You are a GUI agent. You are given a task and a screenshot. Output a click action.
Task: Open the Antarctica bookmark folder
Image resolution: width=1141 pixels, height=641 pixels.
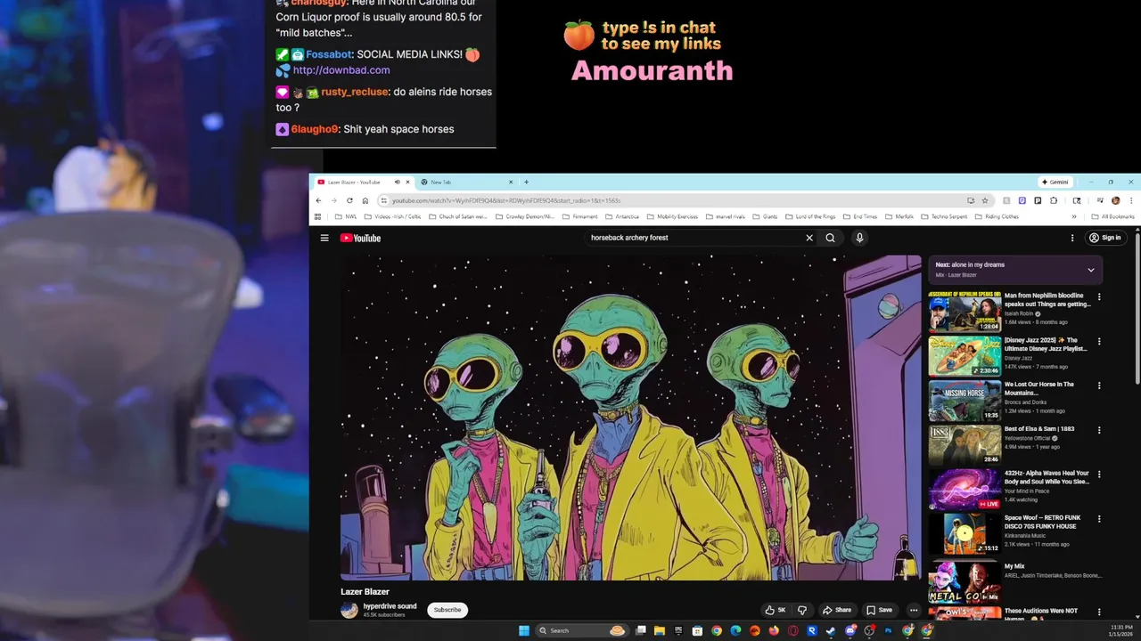click(x=621, y=216)
